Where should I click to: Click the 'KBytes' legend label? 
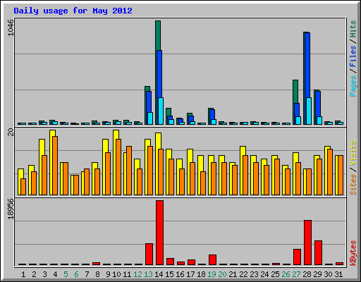pos(353,253)
